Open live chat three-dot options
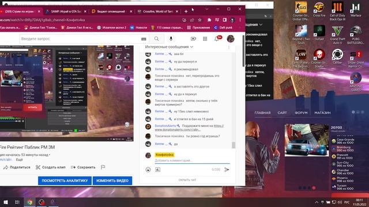 [x=229, y=47]
